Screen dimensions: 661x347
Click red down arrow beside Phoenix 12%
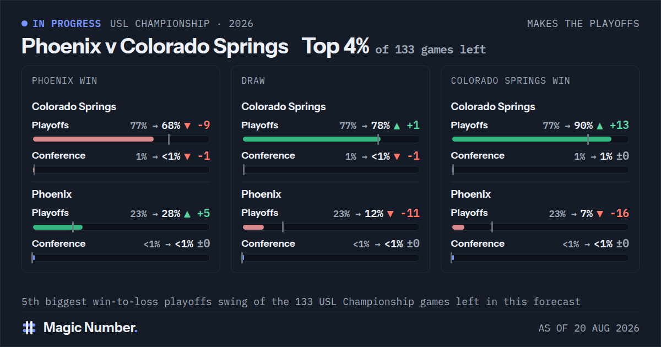(x=391, y=214)
